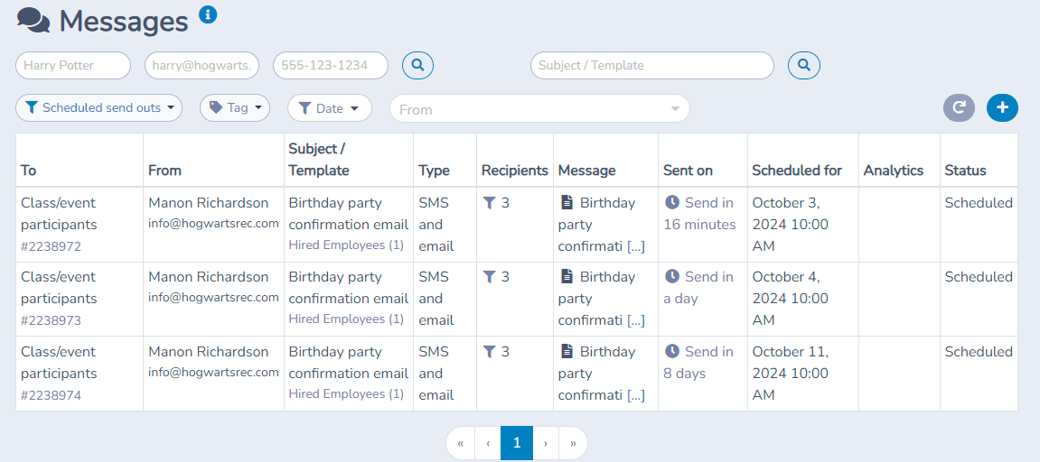
Task: Open Hired Employees (1) link in row #2238974
Action: pos(346,393)
